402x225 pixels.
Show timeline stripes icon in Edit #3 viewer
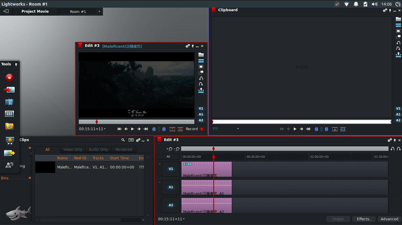click(x=201, y=61)
